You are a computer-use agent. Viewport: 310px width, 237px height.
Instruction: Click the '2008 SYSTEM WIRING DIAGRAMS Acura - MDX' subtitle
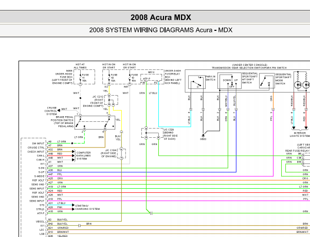tap(161, 30)
